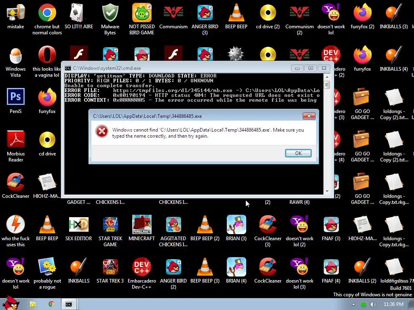
Task: Minimize the cmd.exe window
Action: (297, 68)
